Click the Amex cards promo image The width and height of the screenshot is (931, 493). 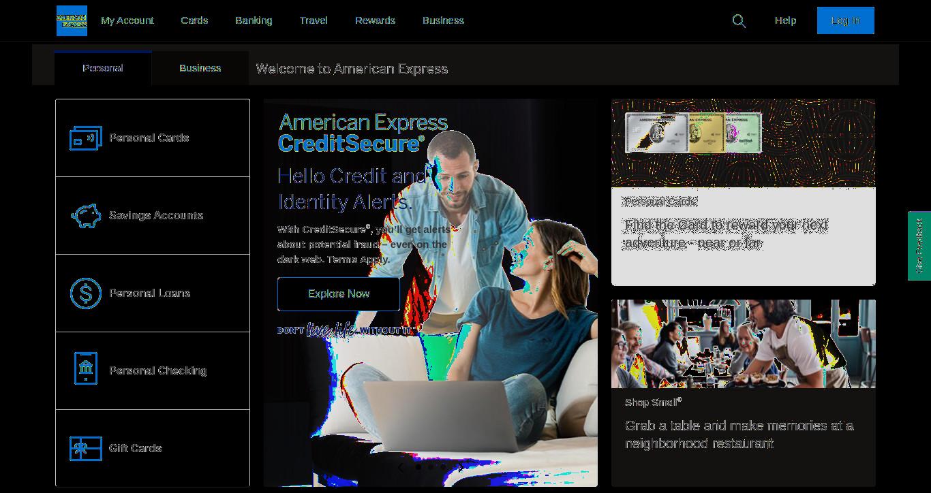[x=744, y=143]
